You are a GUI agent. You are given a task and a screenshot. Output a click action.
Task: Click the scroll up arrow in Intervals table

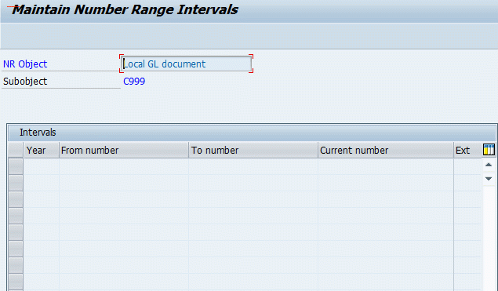(489, 165)
